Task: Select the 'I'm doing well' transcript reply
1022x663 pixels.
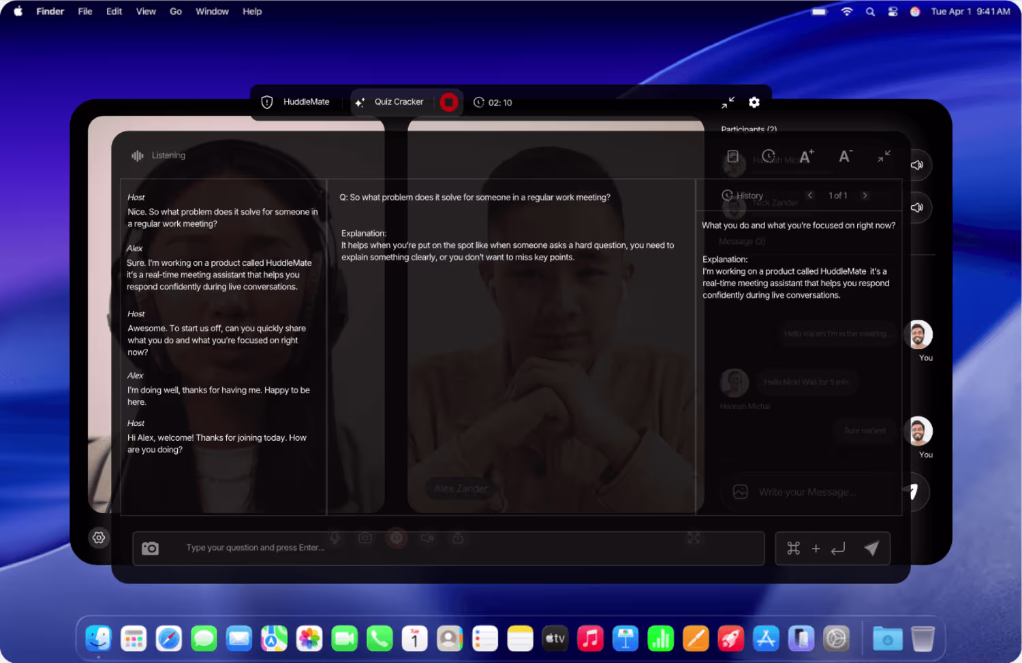Action: (219, 396)
